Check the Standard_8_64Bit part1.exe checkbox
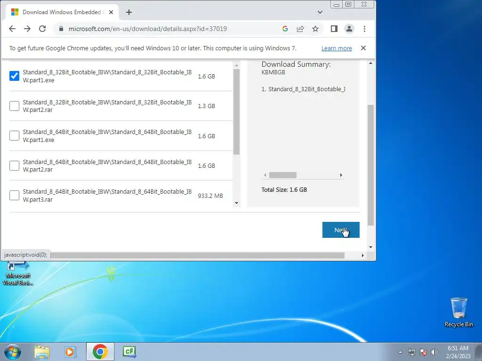Screen dimensions: 482x361 pos(14,136)
